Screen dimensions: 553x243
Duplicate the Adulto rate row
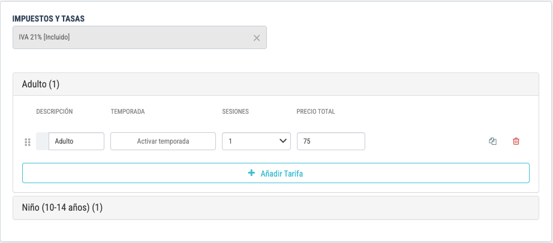pos(492,141)
